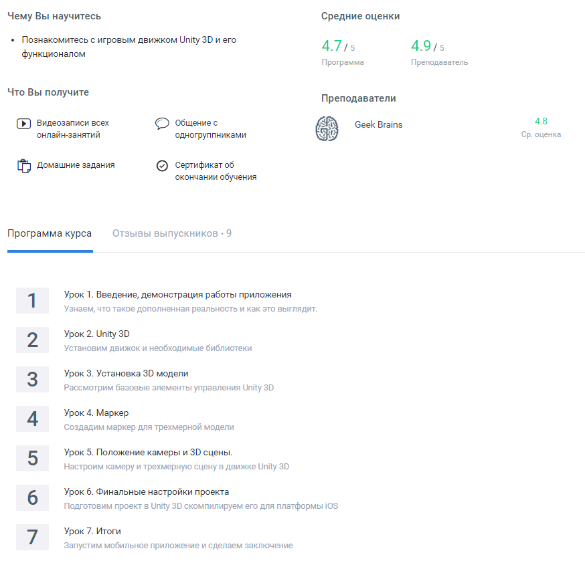Click the classmates chat bubble icon

pos(162,124)
